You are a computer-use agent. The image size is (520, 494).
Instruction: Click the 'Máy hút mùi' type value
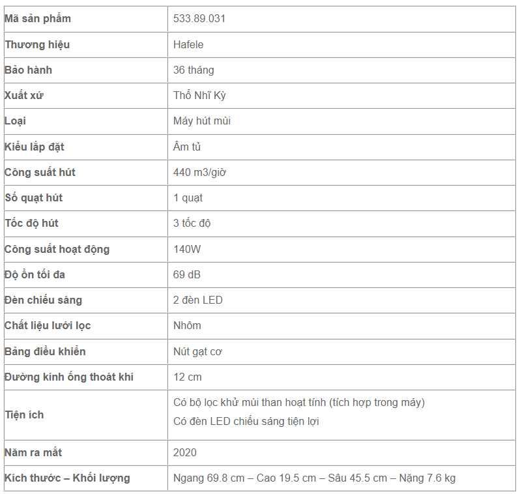(x=201, y=121)
